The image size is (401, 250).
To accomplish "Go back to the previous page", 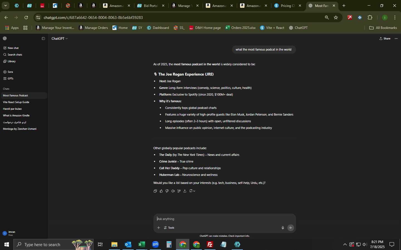I will [6, 17].
